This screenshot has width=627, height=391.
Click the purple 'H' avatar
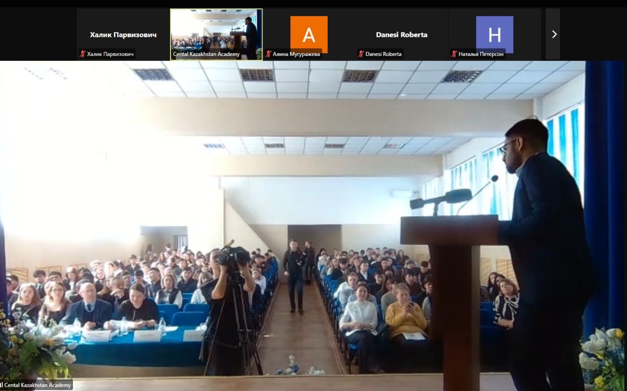point(494,34)
